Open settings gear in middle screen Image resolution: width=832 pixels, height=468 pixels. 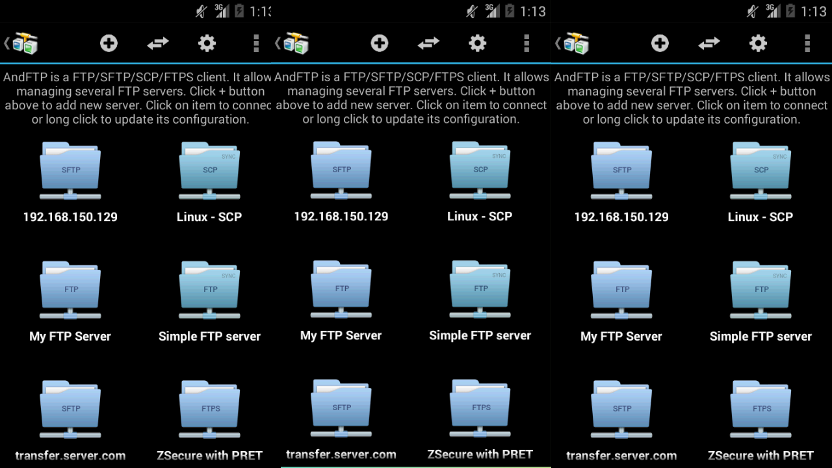[478, 44]
